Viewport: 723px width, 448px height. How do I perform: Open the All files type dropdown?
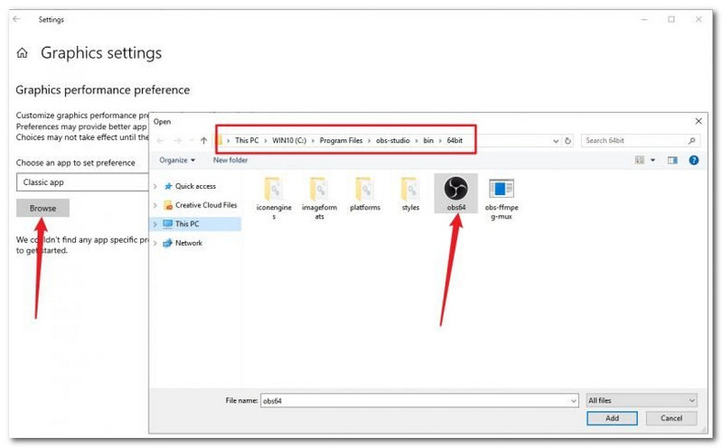(642, 400)
